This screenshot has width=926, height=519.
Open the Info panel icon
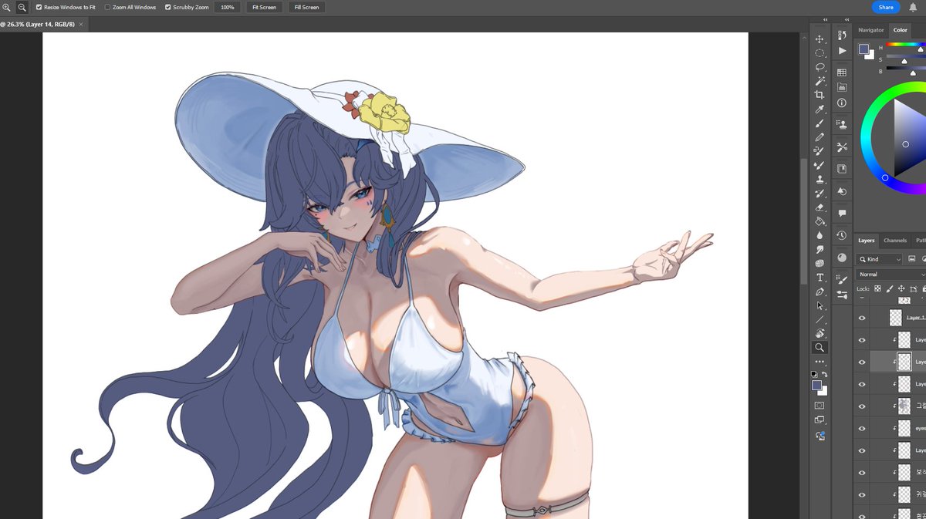[842, 103]
